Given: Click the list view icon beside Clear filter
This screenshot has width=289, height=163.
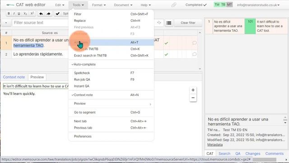Looking at the screenshot, I should click(x=169, y=23).
